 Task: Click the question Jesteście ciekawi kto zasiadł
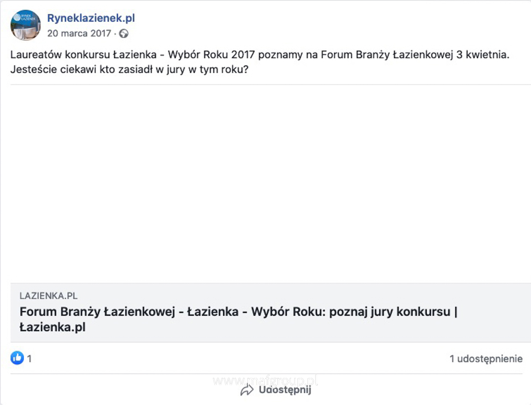tap(129, 70)
